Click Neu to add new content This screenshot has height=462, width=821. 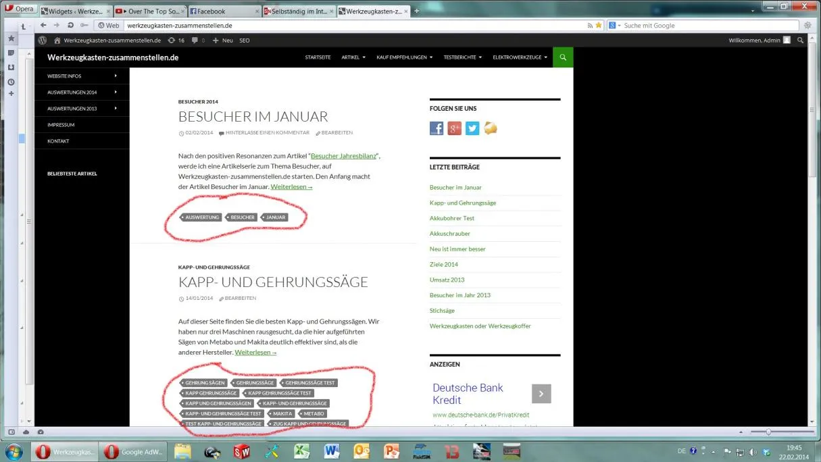[x=223, y=41]
